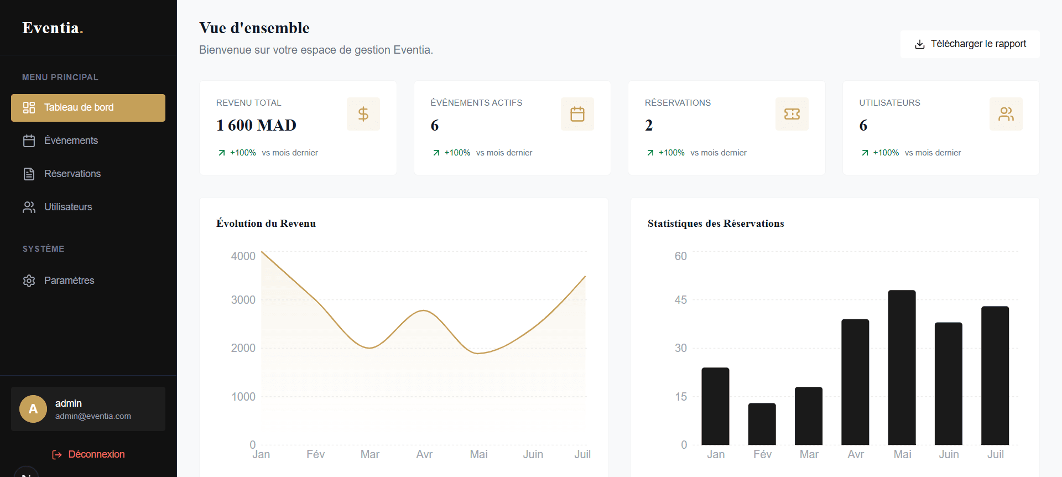Open the Événements sidebar menu item
Screen dimensions: 1062x477
tap(88, 141)
